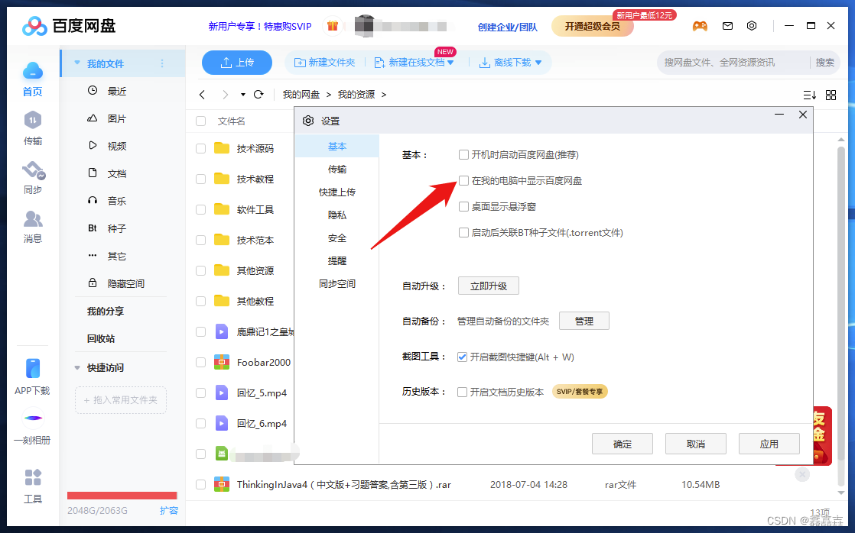Open 图片 pictures category
Viewport: 855px width, 533px height.
pos(117,118)
